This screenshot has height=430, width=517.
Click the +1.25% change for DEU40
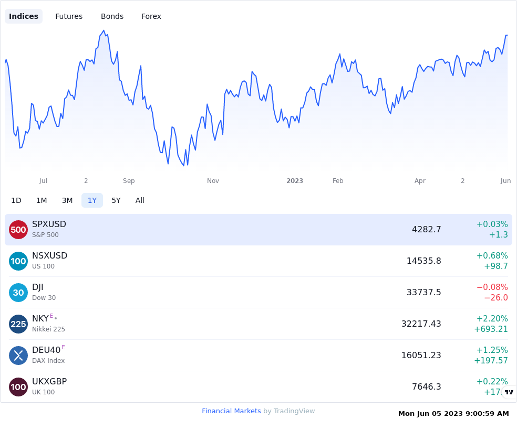[492, 350]
